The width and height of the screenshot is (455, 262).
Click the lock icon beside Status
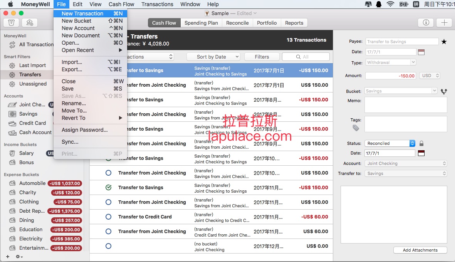coord(421,143)
